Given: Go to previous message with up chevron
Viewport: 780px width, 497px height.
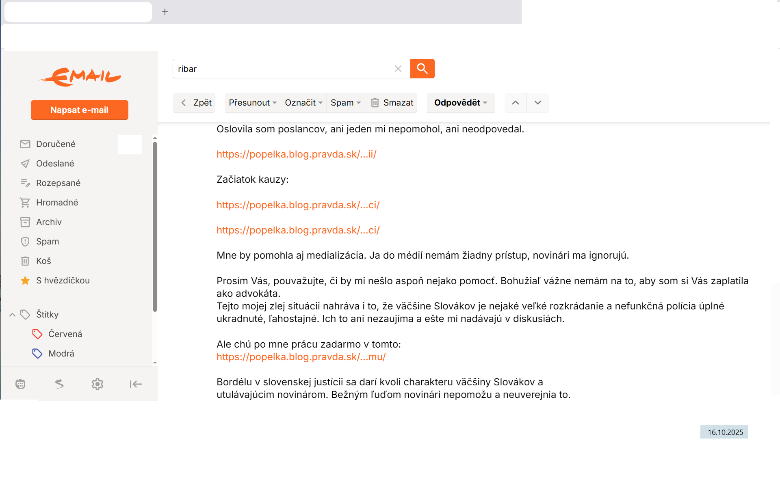Looking at the screenshot, I should (x=515, y=103).
